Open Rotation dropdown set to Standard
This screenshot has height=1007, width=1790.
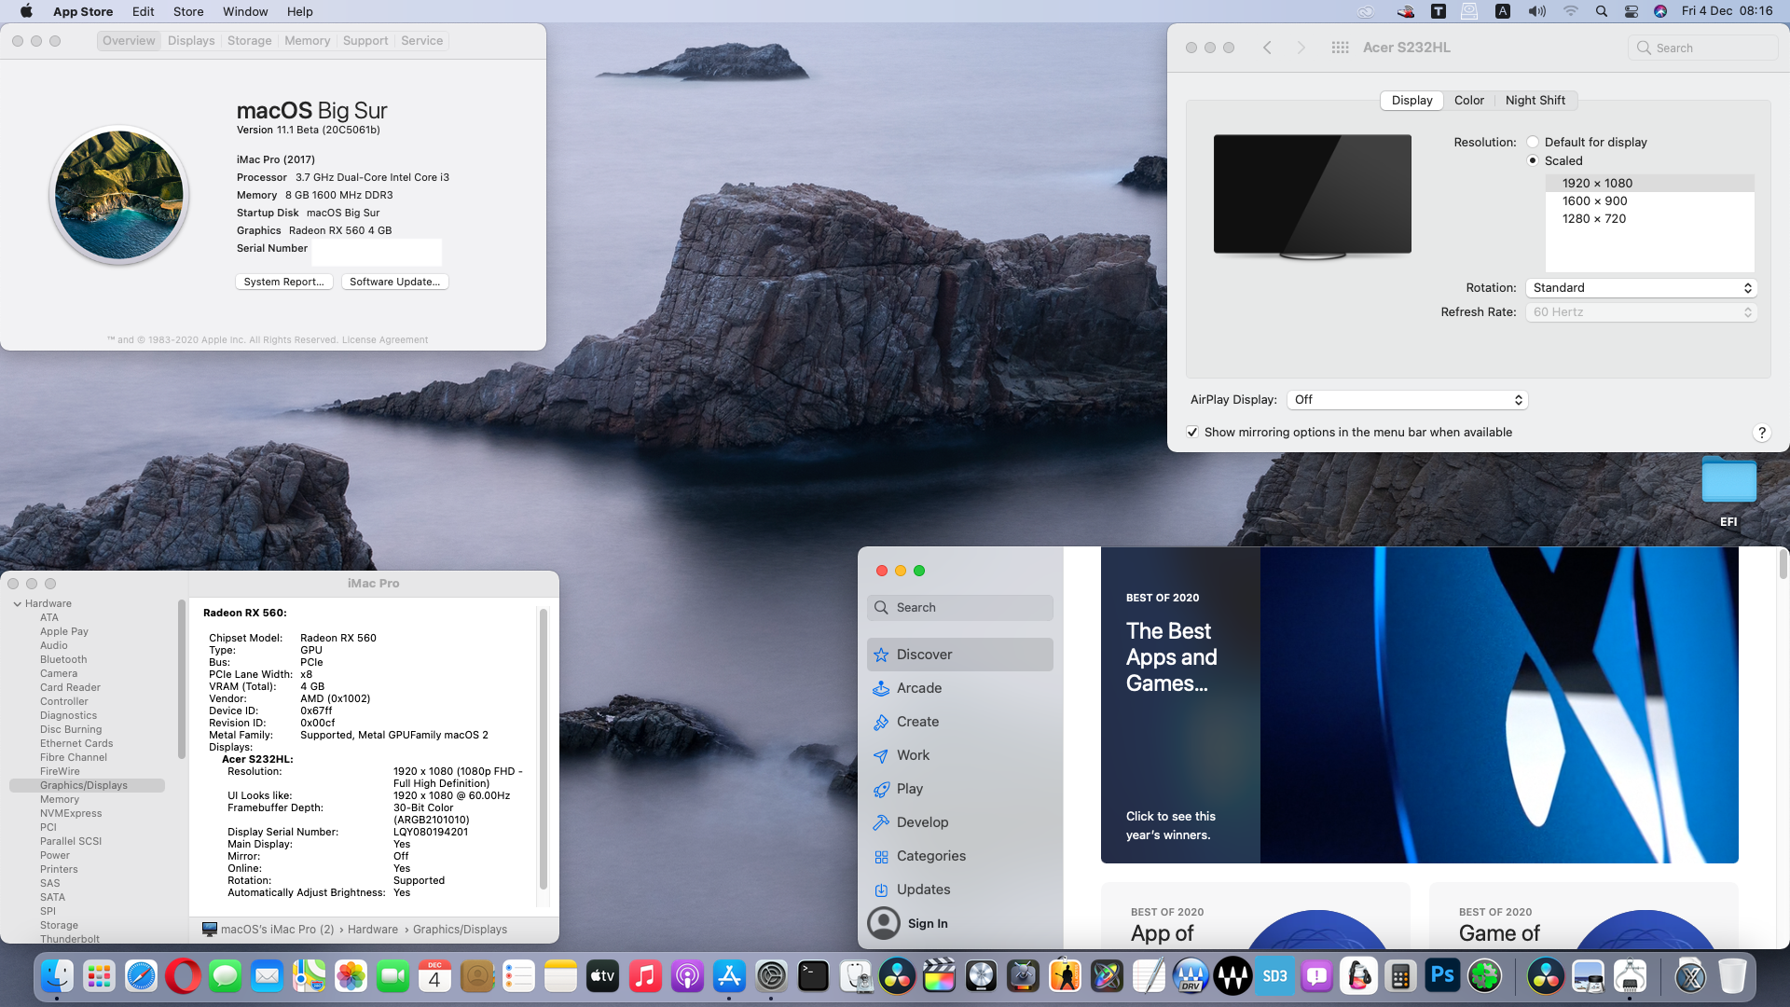(1641, 288)
